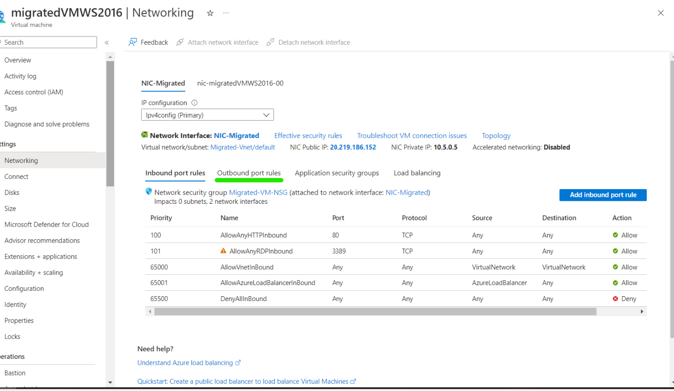The width and height of the screenshot is (674, 391).
Task: Select the AllowVnetInBound rule name
Action: pyautogui.click(x=247, y=267)
